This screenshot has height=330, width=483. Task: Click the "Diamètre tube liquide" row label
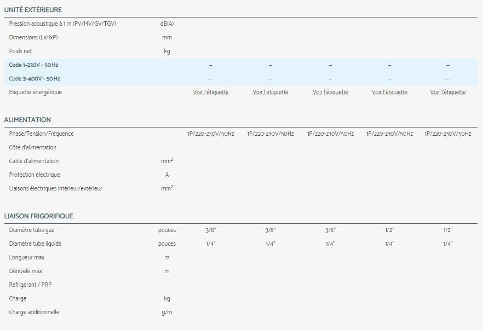pyautogui.click(x=35, y=244)
